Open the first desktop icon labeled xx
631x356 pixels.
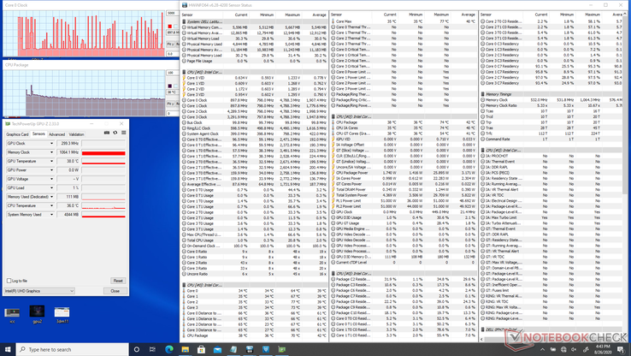click(12, 314)
